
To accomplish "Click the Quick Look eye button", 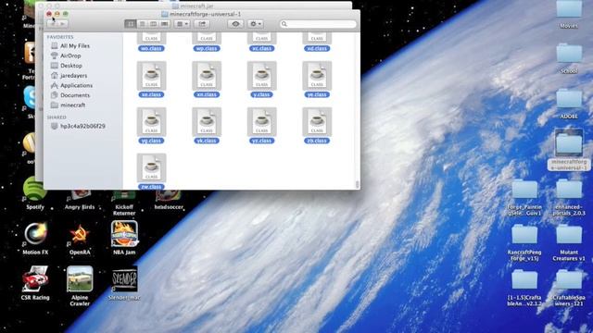I will [x=235, y=24].
